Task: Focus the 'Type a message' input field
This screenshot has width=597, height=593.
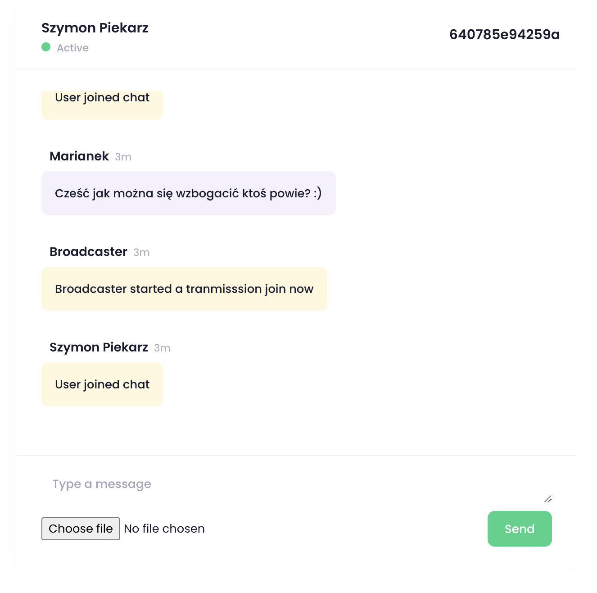Action: pos(293,484)
